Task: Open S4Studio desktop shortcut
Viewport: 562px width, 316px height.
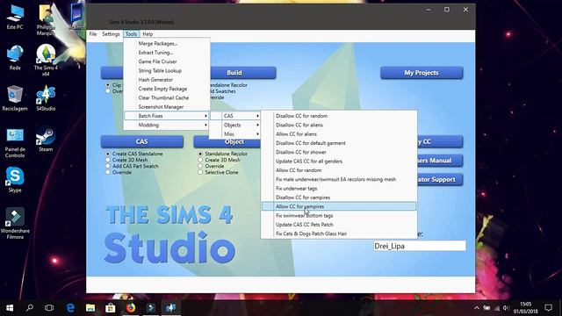Action: pyautogui.click(x=46, y=98)
